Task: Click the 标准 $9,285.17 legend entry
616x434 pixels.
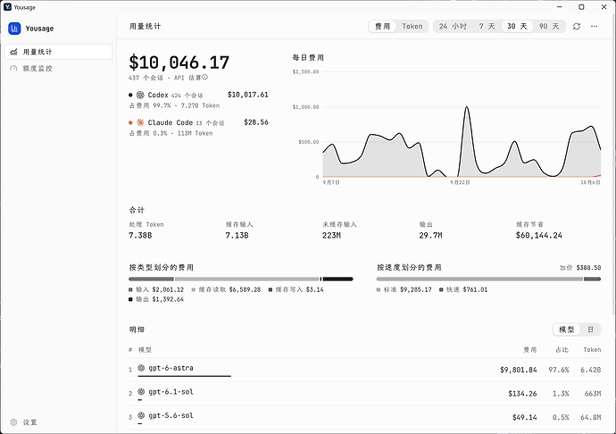Action: click(x=404, y=289)
